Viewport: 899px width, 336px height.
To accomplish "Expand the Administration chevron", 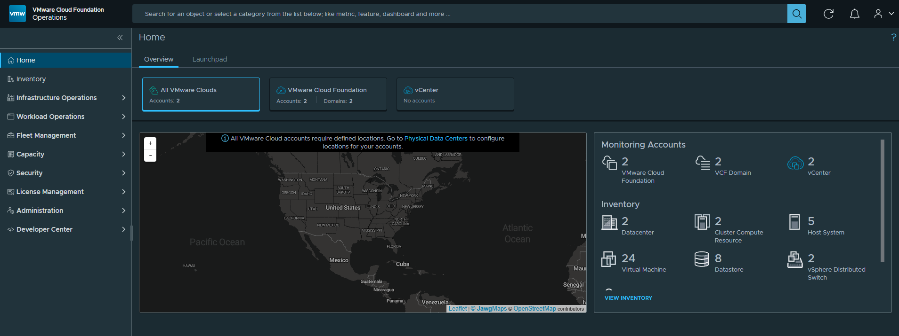I will (124, 211).
